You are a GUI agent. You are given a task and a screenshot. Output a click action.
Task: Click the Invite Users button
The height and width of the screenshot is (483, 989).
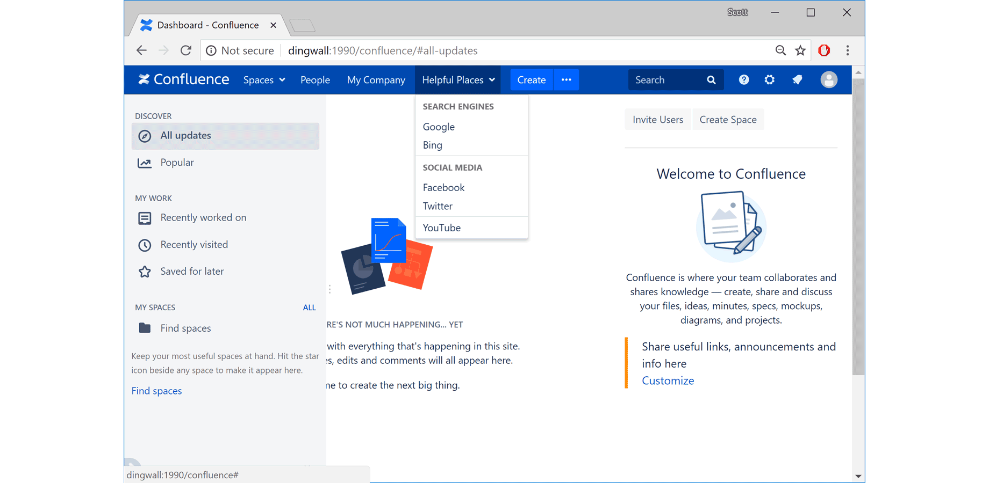[657, 120]
